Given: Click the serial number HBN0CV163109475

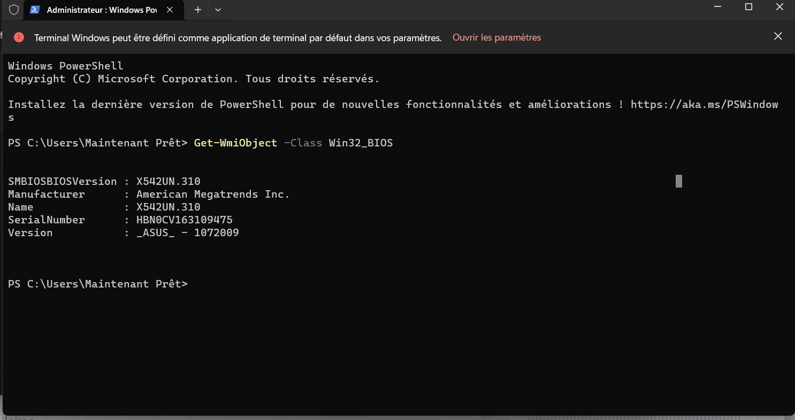Looking at the screenshot, I should [x=184, y=220].
